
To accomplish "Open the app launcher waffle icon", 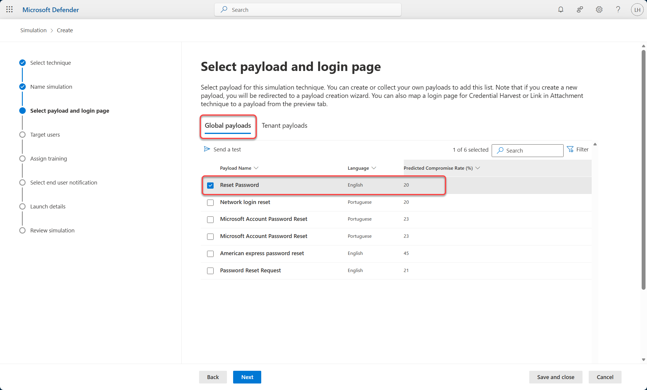I will click(9, 9).
